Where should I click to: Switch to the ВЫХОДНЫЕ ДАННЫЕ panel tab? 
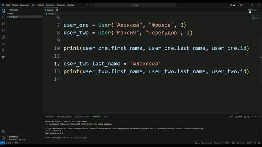pos(64,117)
